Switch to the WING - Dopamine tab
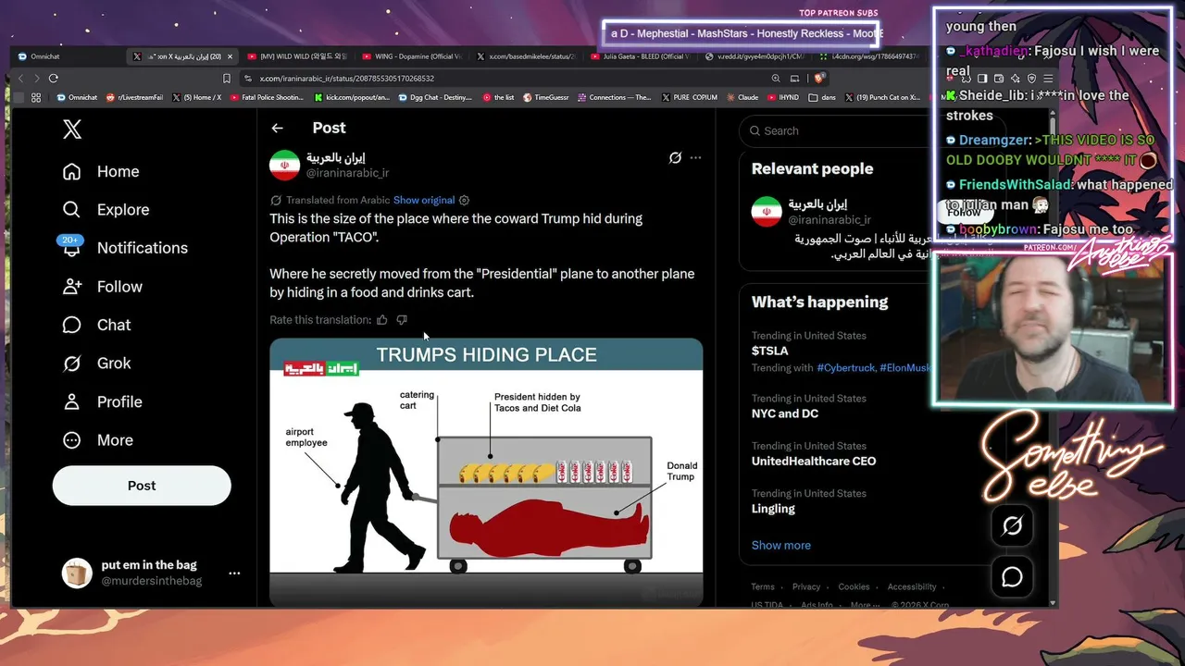Viewport: 1185px width, 666px height. (x=413, y=56)
